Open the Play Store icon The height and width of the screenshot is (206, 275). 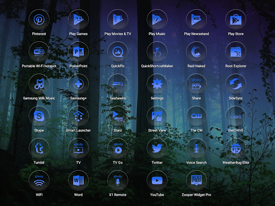click(x=236, y=19)
